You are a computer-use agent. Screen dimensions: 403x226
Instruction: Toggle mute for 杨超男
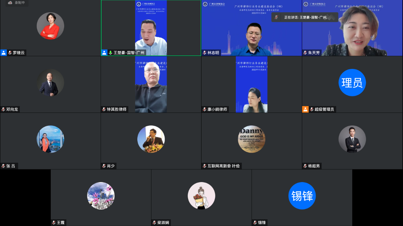tap(305, 166)
